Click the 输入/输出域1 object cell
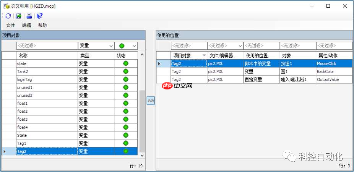354x172 pixels. (298, 80)
